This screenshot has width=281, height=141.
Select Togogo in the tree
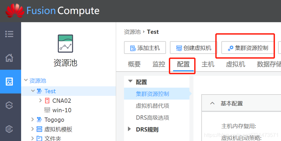pos(54,120)
